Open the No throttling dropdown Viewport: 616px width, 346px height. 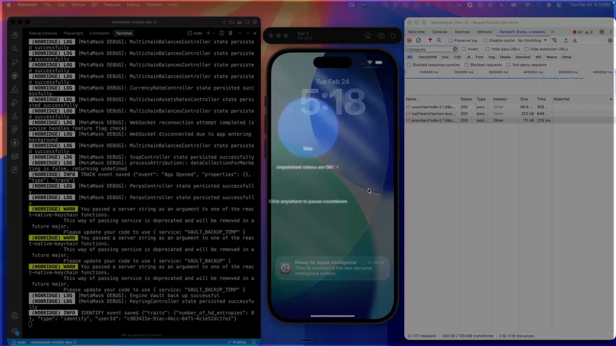click(532, 40)
